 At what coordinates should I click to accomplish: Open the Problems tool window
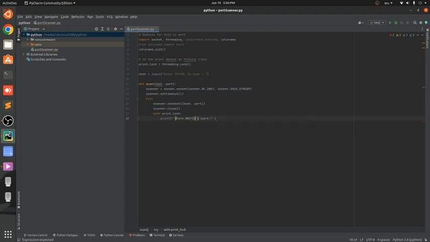(x=137, y=235)
